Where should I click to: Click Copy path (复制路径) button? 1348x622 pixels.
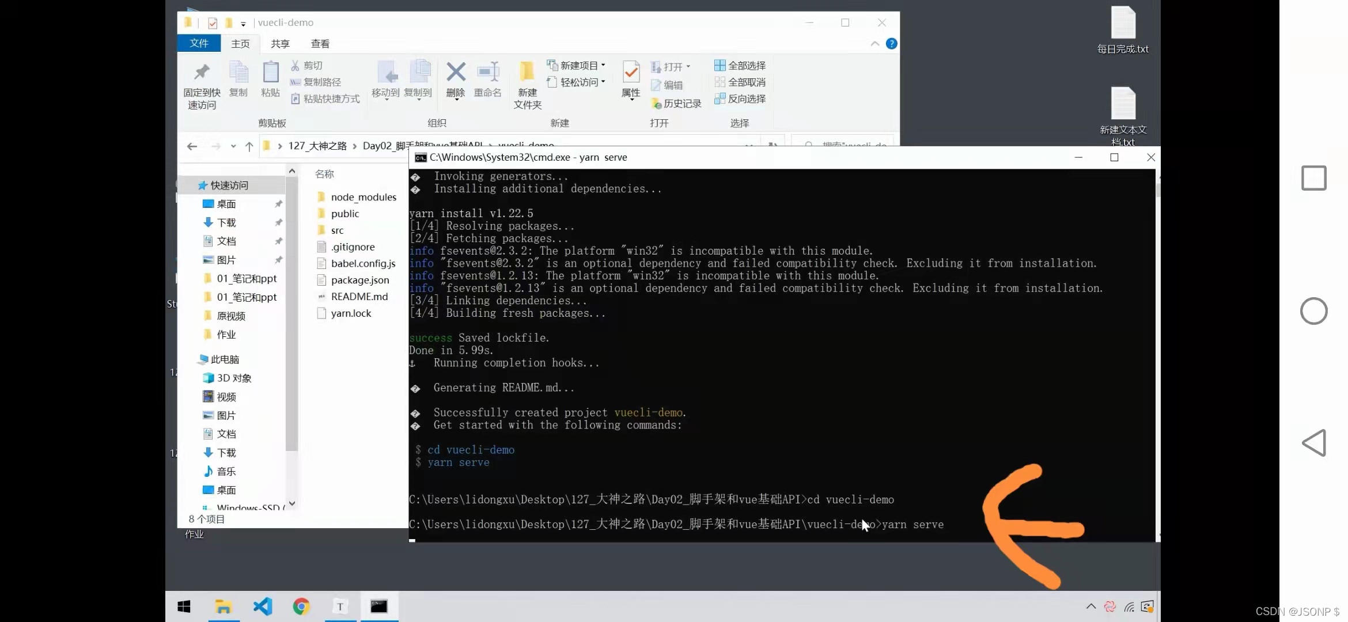click(x=316, y=82)
